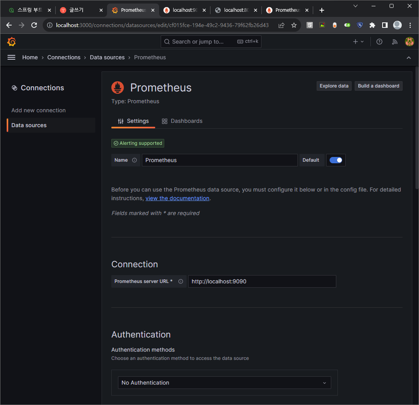419x405 pixels.
Task: Open the browser extensions puzzle icon
Action: [x=372, y=25]
